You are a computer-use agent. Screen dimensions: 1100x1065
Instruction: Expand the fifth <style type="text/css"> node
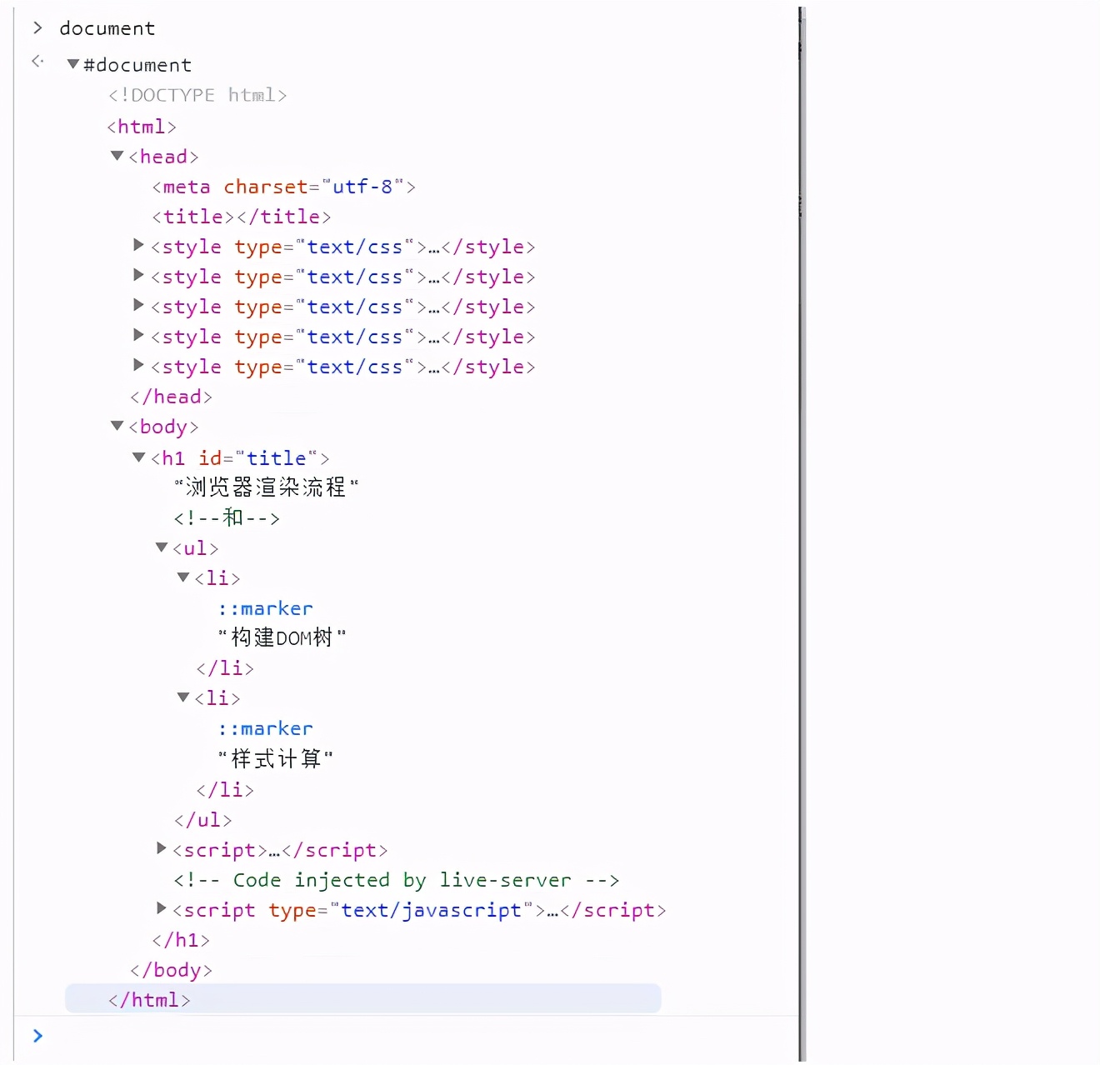[x=139, y=365]
